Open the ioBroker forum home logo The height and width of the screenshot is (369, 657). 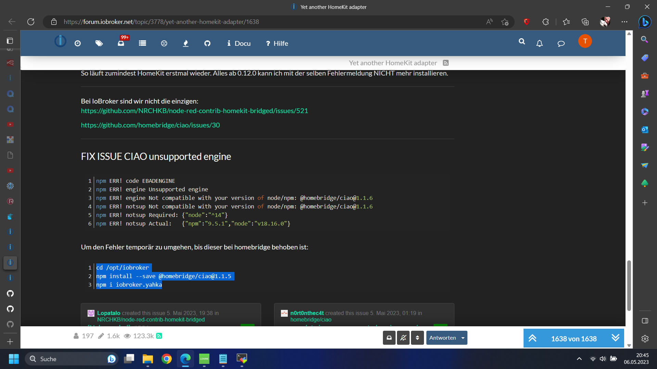(60, 41)
